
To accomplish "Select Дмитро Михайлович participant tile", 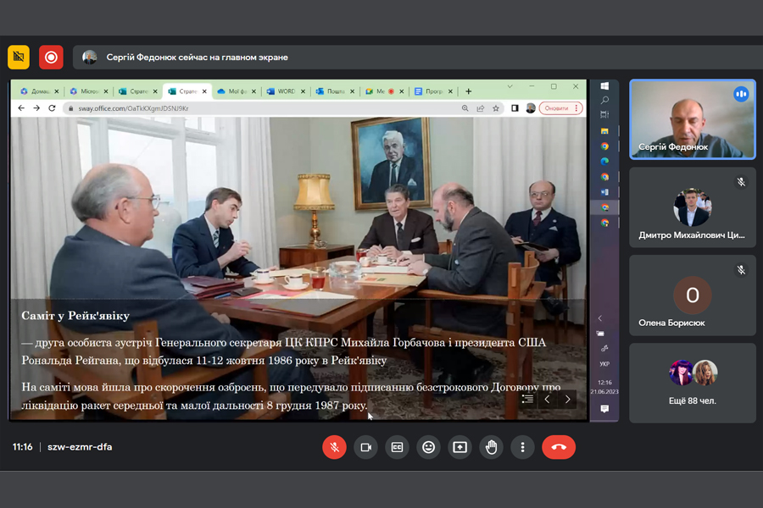I will (693, 207).
